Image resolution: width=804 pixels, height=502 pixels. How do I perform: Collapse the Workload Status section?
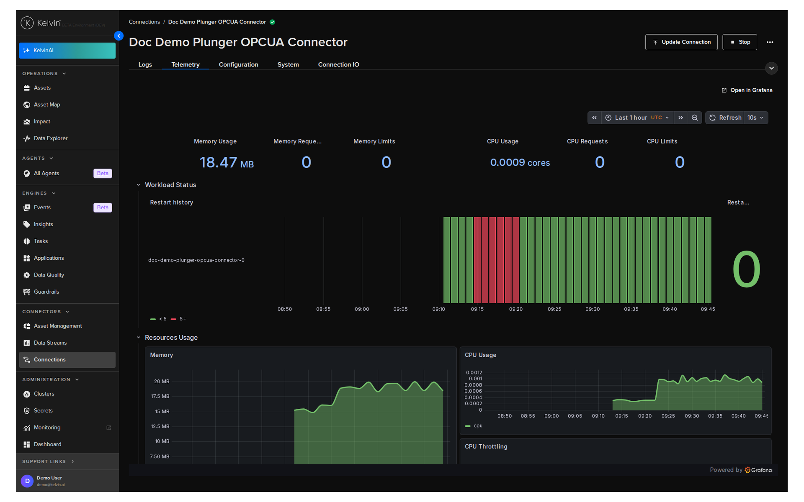(x=139, y=185)
